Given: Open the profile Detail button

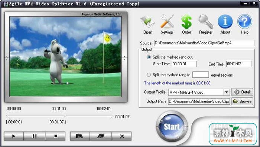Looking at the screenshot, I should pyautogui.click(x=242, y=92).
